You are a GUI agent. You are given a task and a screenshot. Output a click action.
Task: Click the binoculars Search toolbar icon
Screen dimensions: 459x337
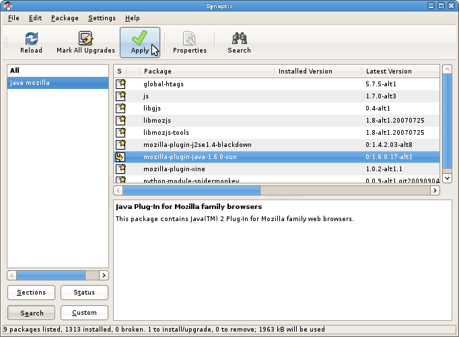239,38
